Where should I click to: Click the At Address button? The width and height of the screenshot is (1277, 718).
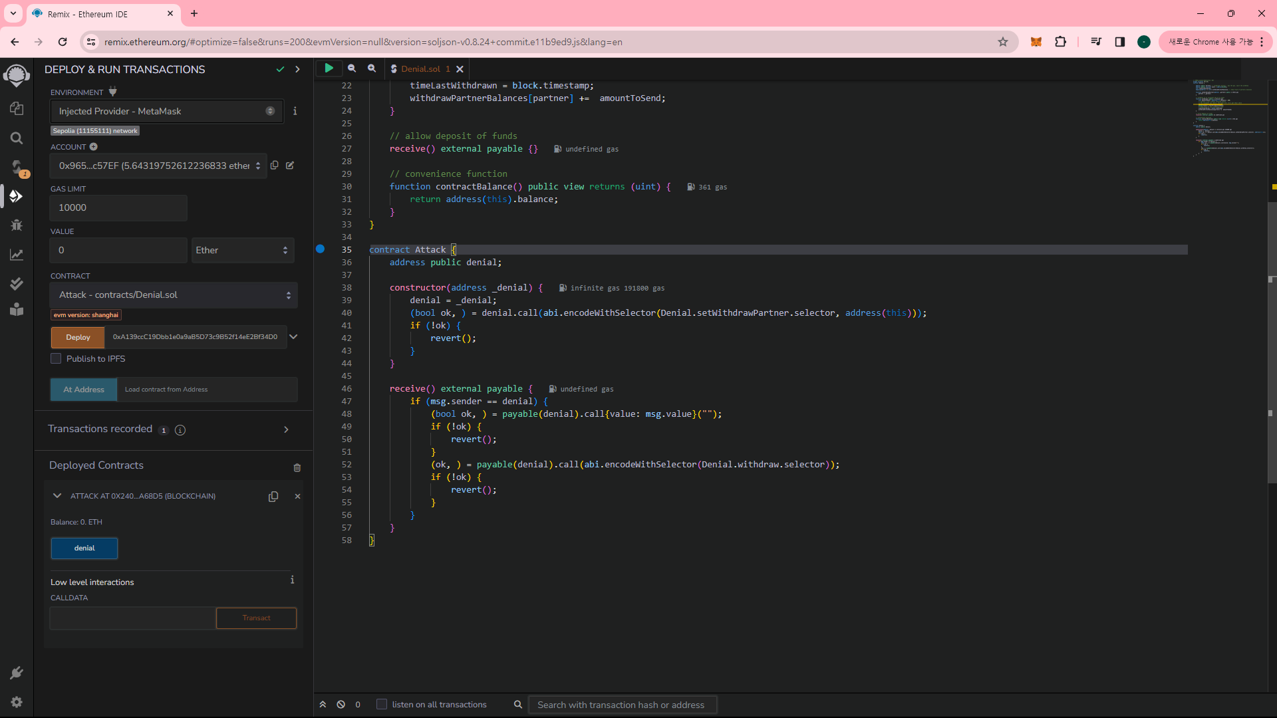[x=84, y=390]
